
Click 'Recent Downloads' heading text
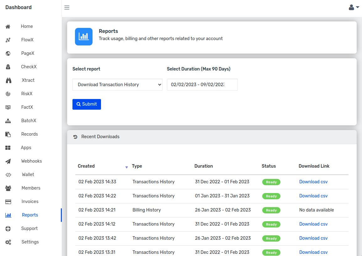coord(100,137)
